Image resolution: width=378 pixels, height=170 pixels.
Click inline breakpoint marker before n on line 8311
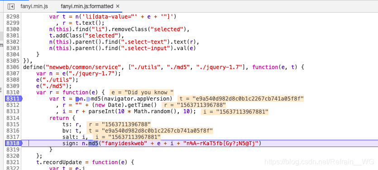click(x=77, y=99)
